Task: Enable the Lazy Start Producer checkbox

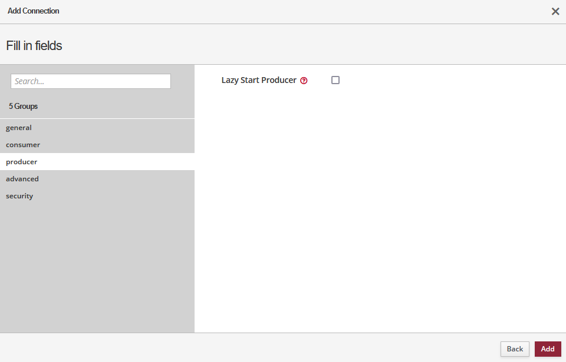Action: click(x=335, y=80)
